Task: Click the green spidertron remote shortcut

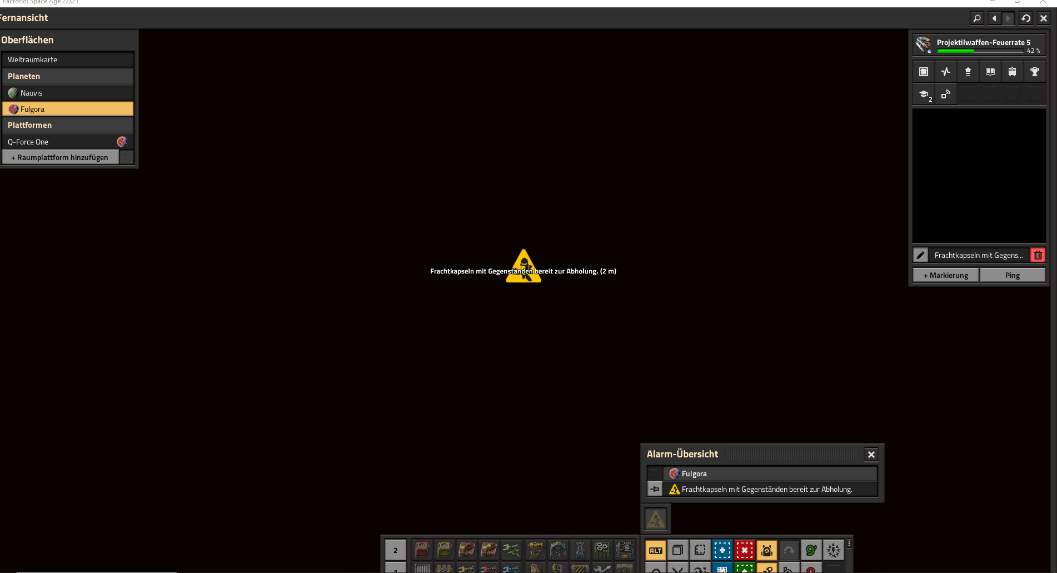Action: 811,550
